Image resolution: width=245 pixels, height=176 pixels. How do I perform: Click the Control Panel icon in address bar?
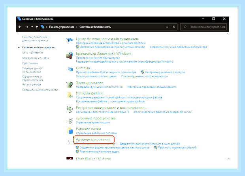click(x=43, y=27)
